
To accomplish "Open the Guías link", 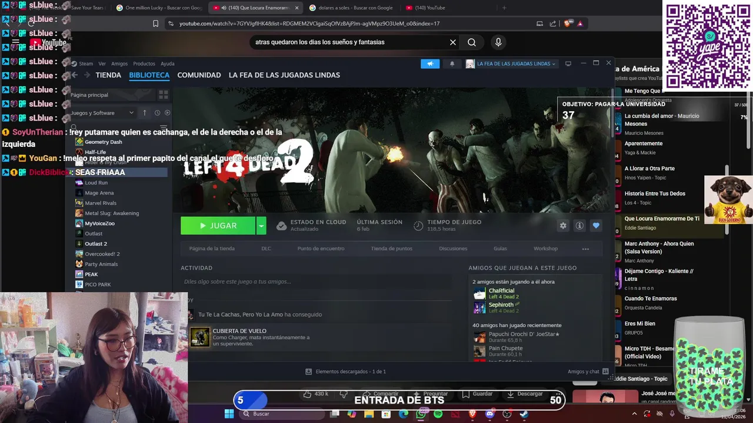I will [x=500, y=249].
